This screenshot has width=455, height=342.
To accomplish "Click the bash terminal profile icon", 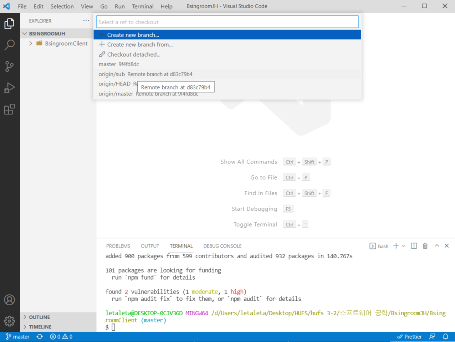I will click(373, 246).
